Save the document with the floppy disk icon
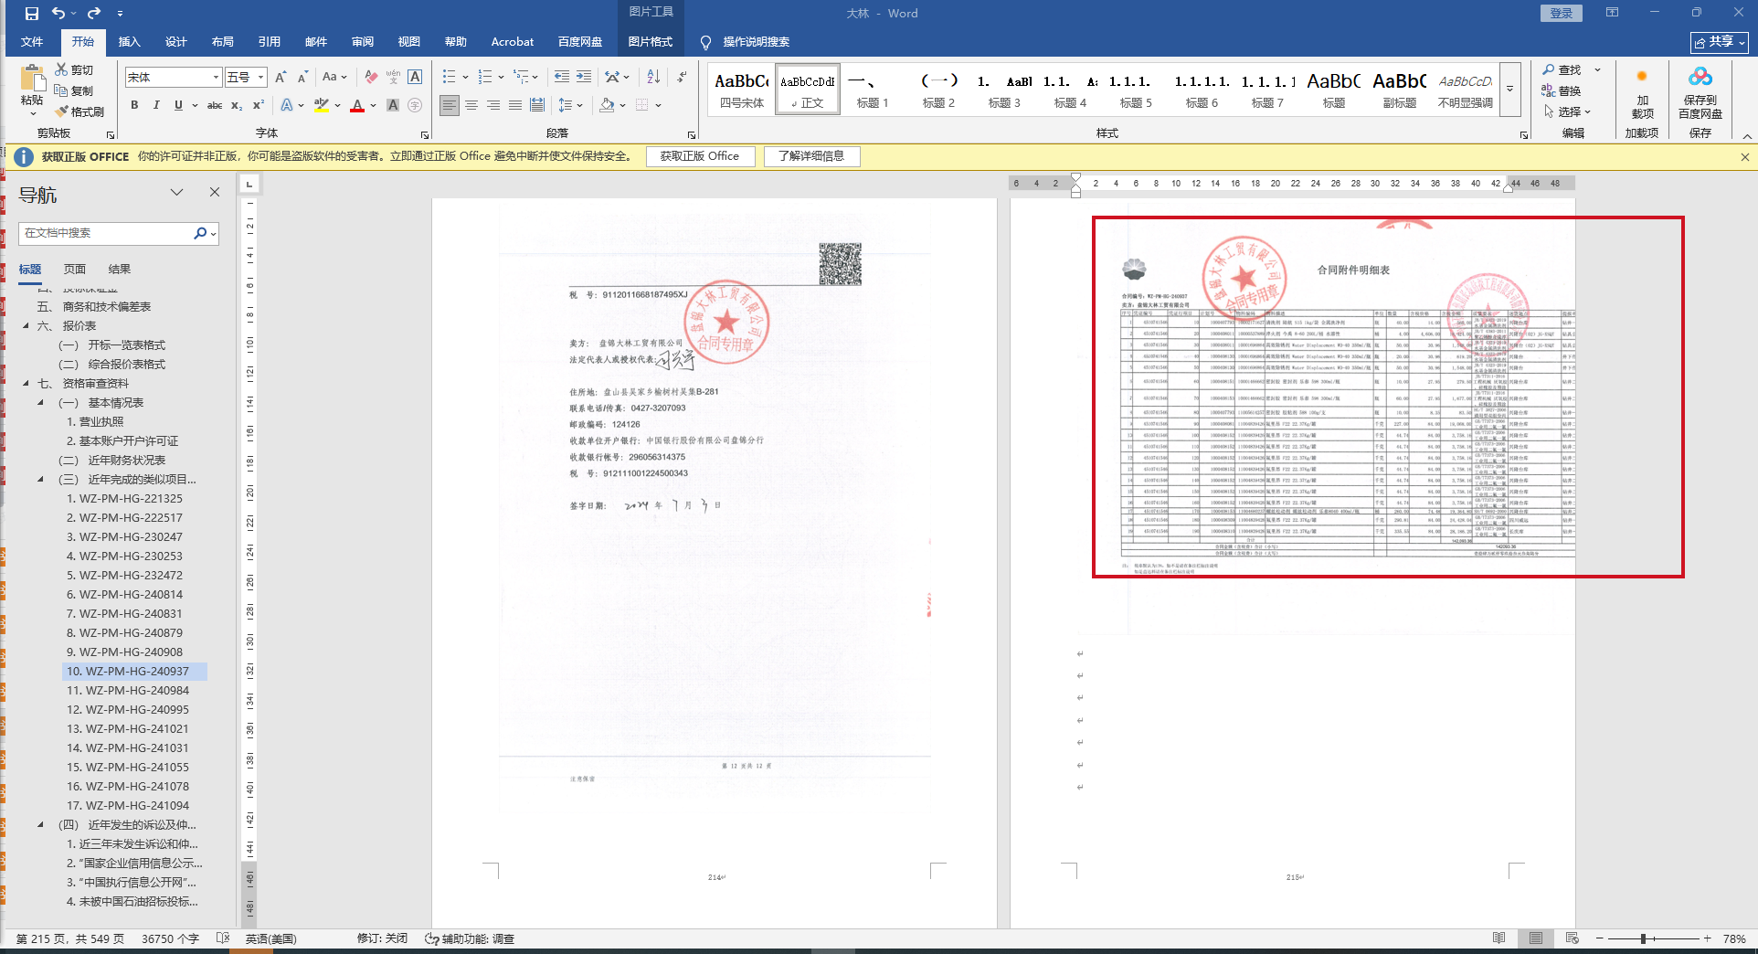The height and width of the screenshot is (954, 1758). (32, 14)
